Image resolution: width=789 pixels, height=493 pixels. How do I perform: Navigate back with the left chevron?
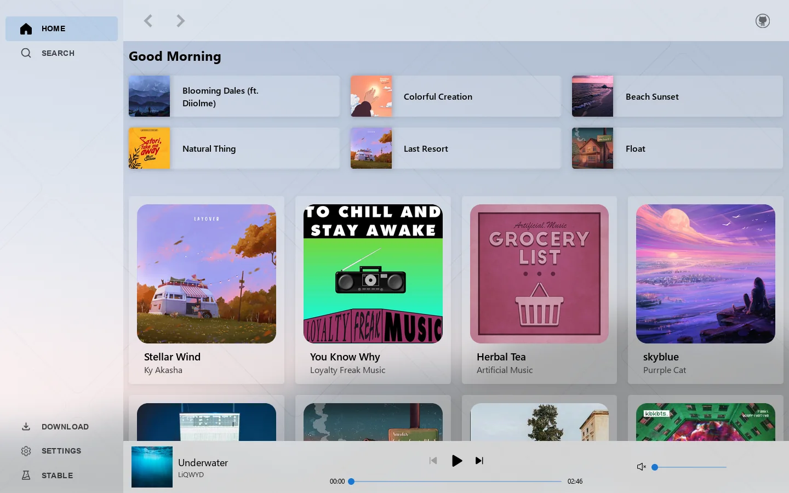point(148,21)
